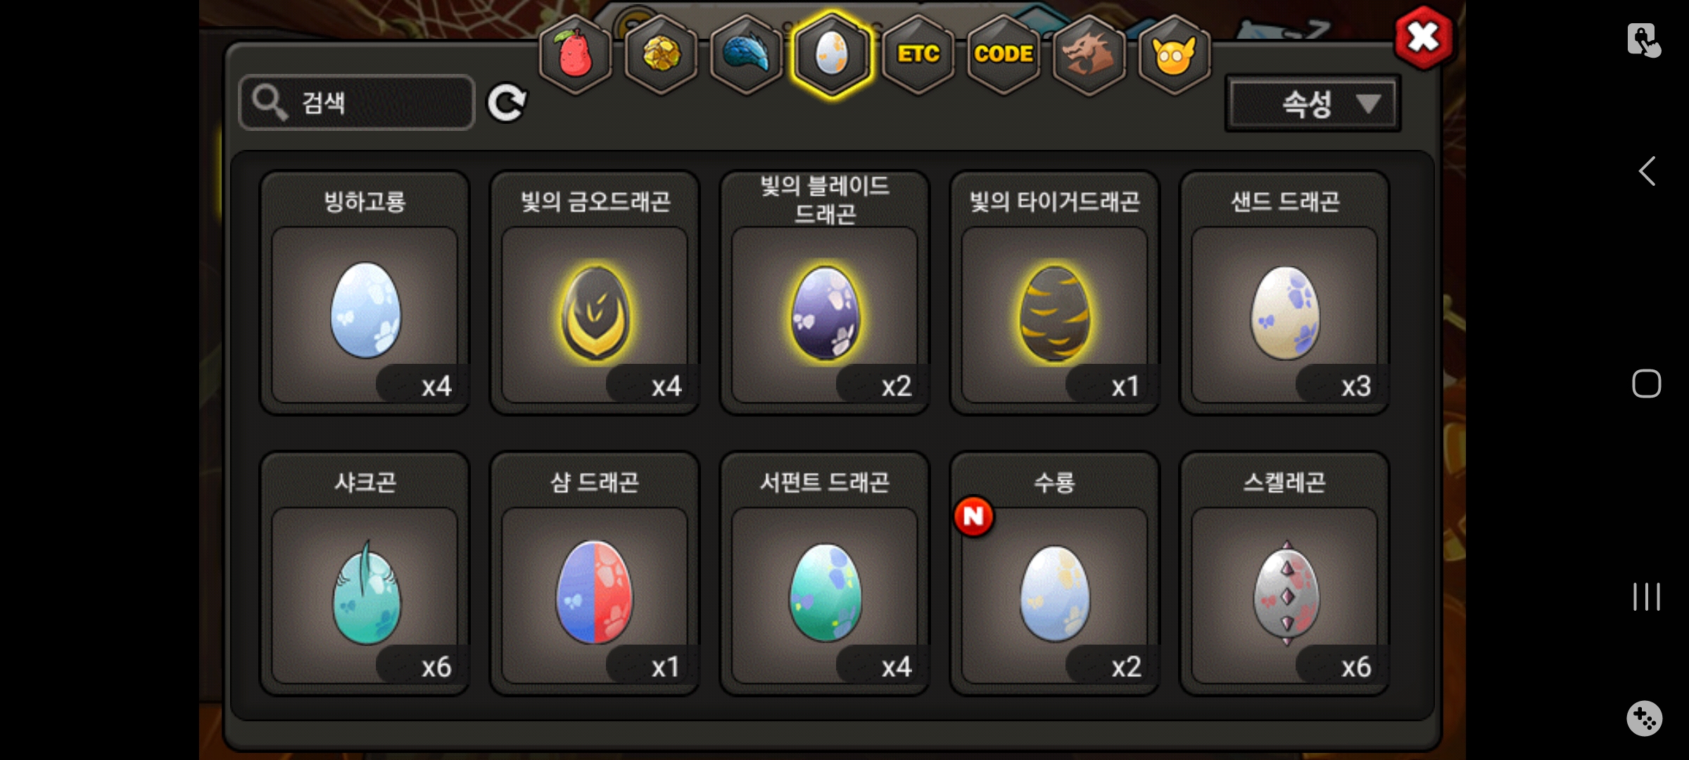Select the new 수룡 egg with N badge
The image size is (1689, 760).
(1054, 574)
